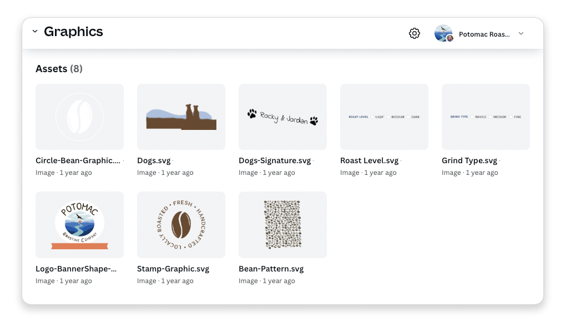Viewport: 566px width, 322px height.
Task: Click the Grind Type.svg file name
Action: (x=469, y=160)
